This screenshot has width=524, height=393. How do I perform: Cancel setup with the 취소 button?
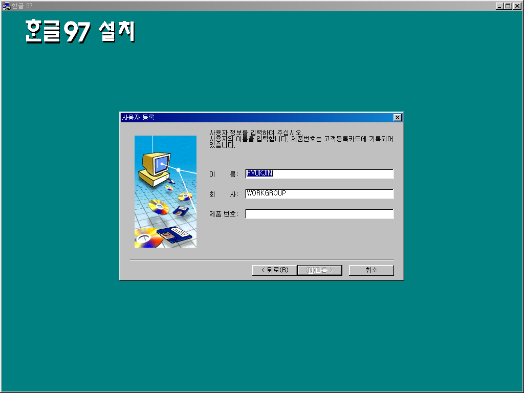(372, 270)
